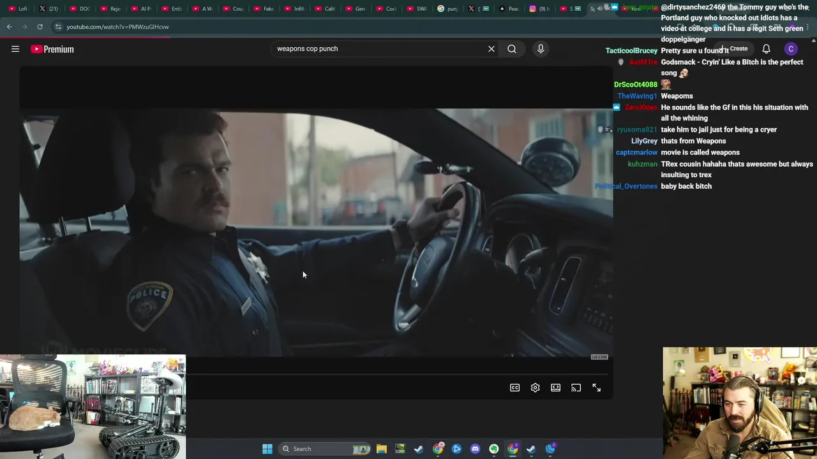Go forward in browser history

[24, 27]
